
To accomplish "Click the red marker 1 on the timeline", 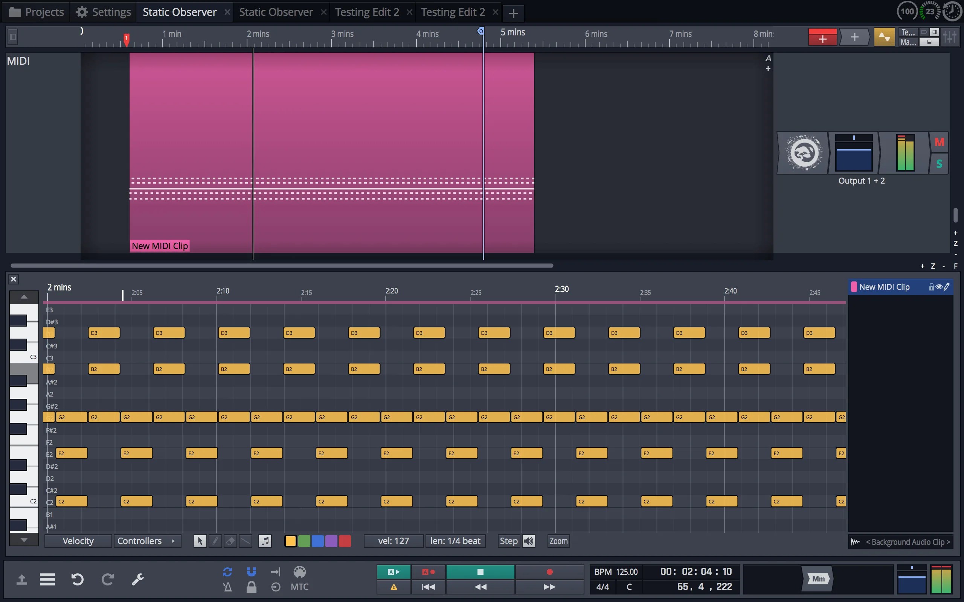I will (126, 40).
